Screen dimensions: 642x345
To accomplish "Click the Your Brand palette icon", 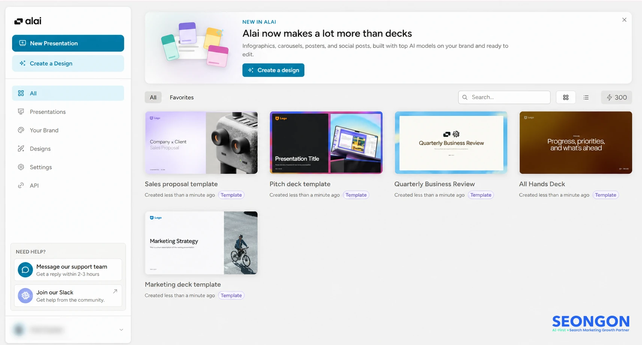I will (x=21, y=130).
